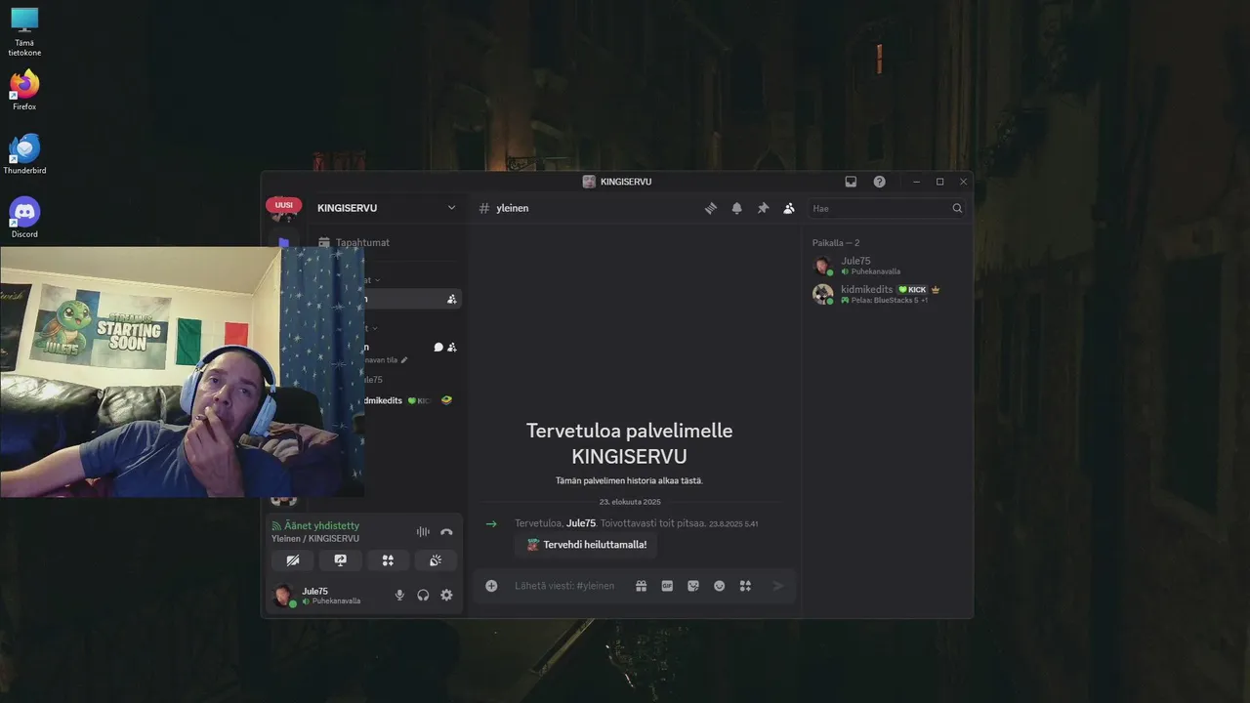Click the UUSI new badge server icon
Screen dimensions: 1250x703
pos(283,207)
